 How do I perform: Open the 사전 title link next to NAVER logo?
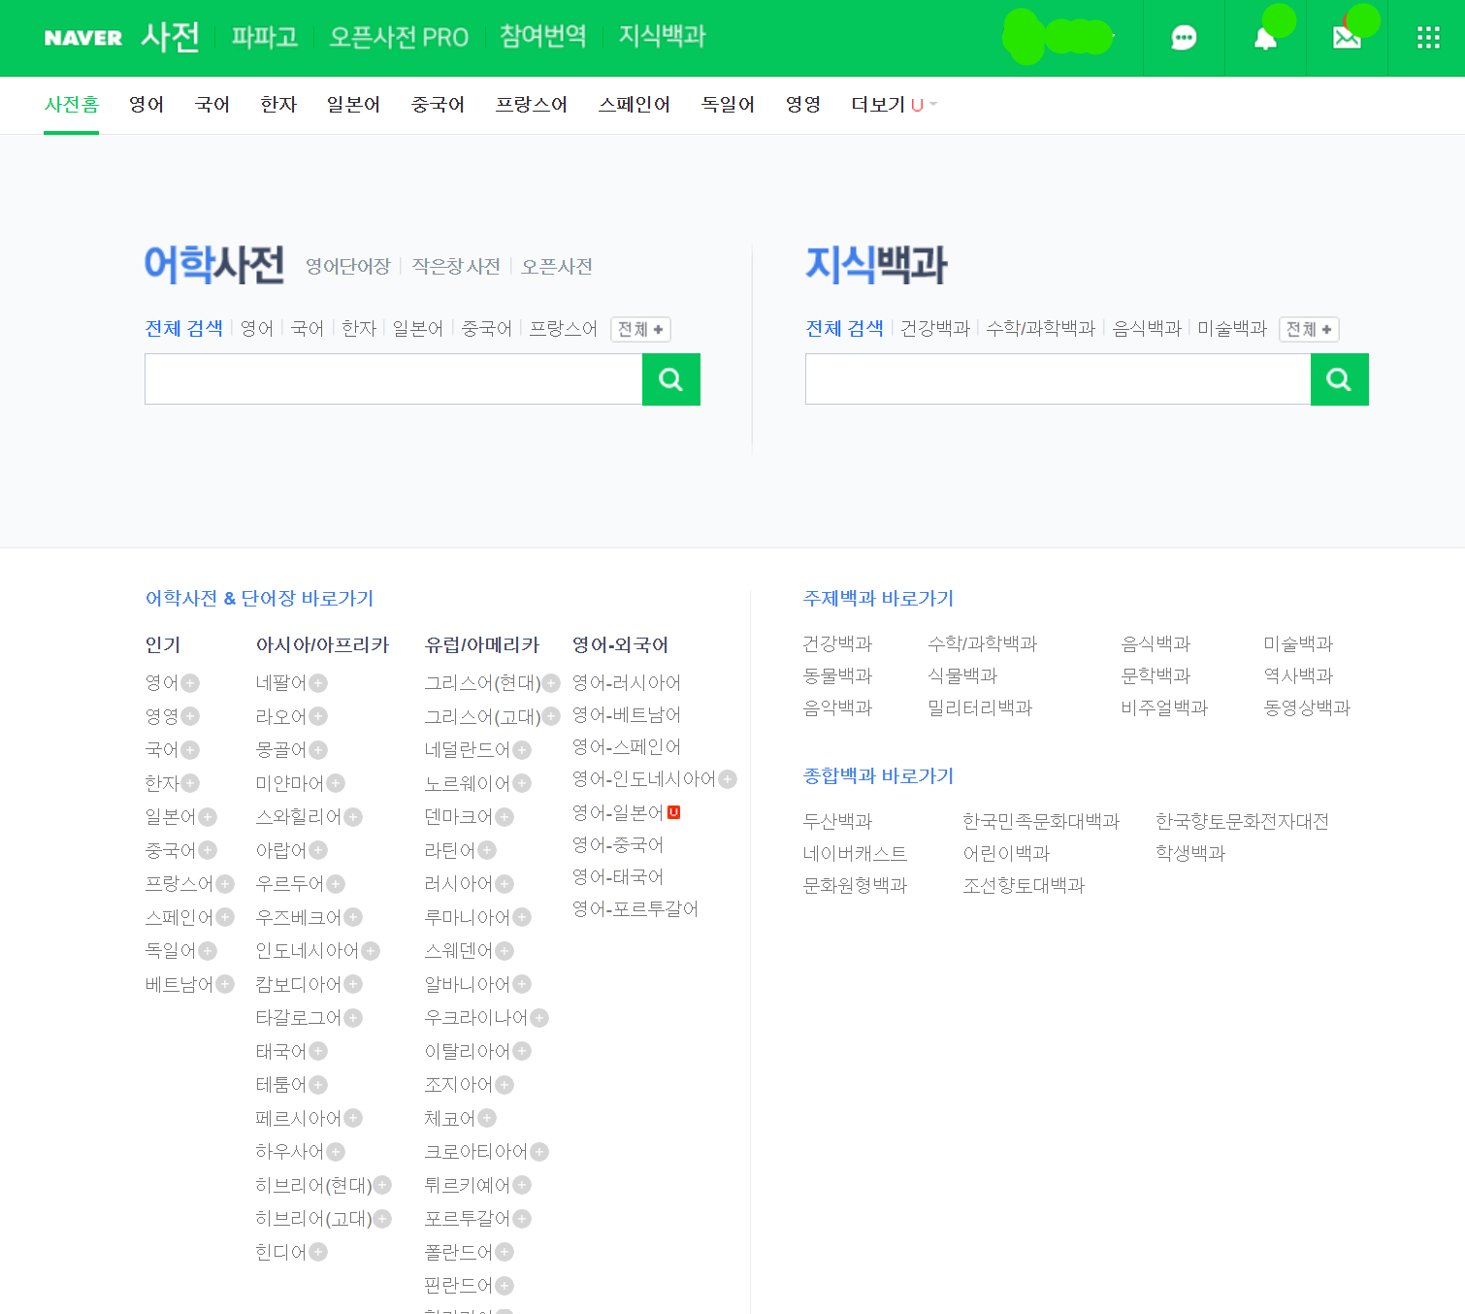pos(171,37)
